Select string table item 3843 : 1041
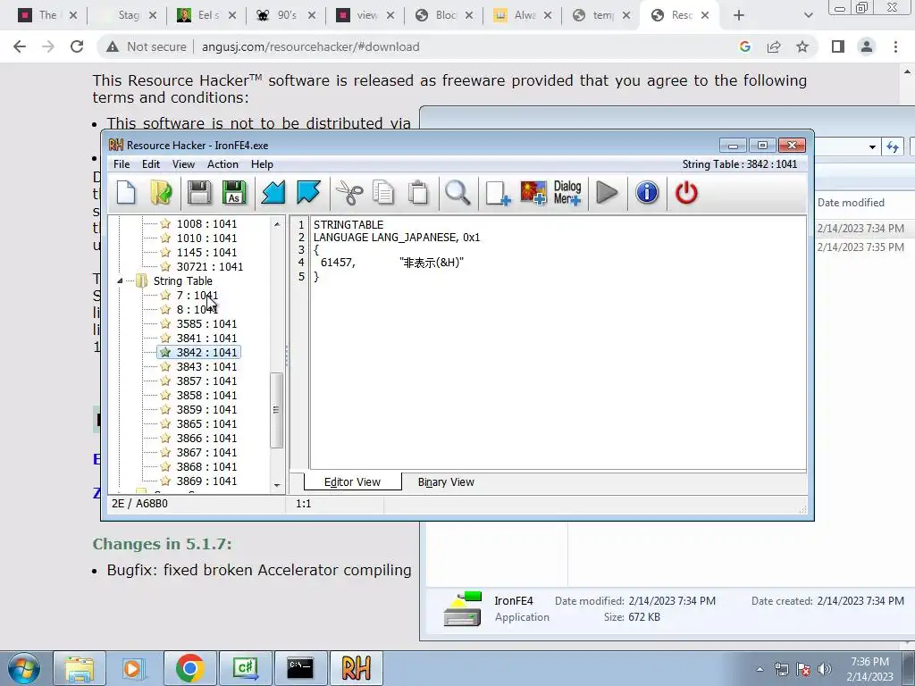 click(206, 367)
